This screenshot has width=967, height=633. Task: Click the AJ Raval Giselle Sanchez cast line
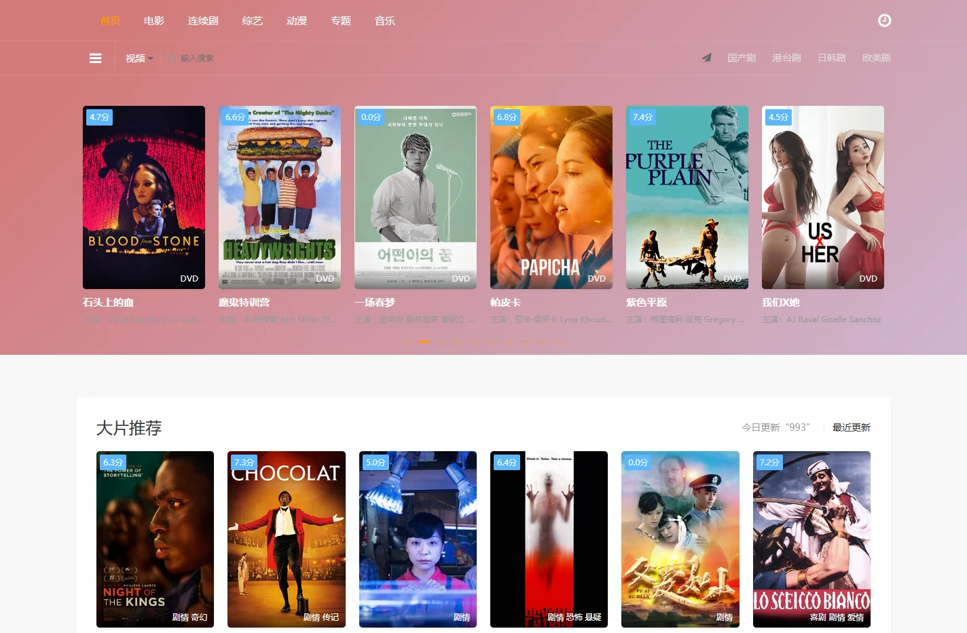click(822, 320)
